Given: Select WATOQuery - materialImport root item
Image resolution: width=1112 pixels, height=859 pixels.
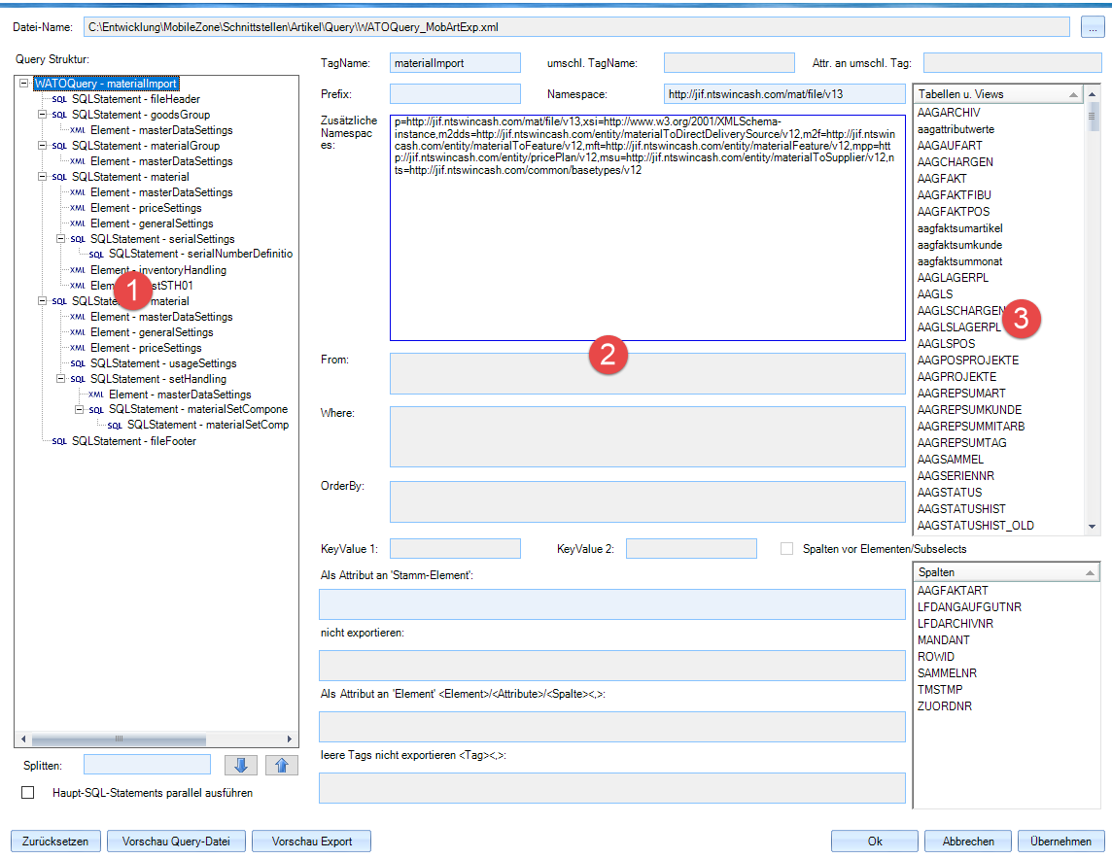Looking at the screenshot, I should (x=106, y=84).
